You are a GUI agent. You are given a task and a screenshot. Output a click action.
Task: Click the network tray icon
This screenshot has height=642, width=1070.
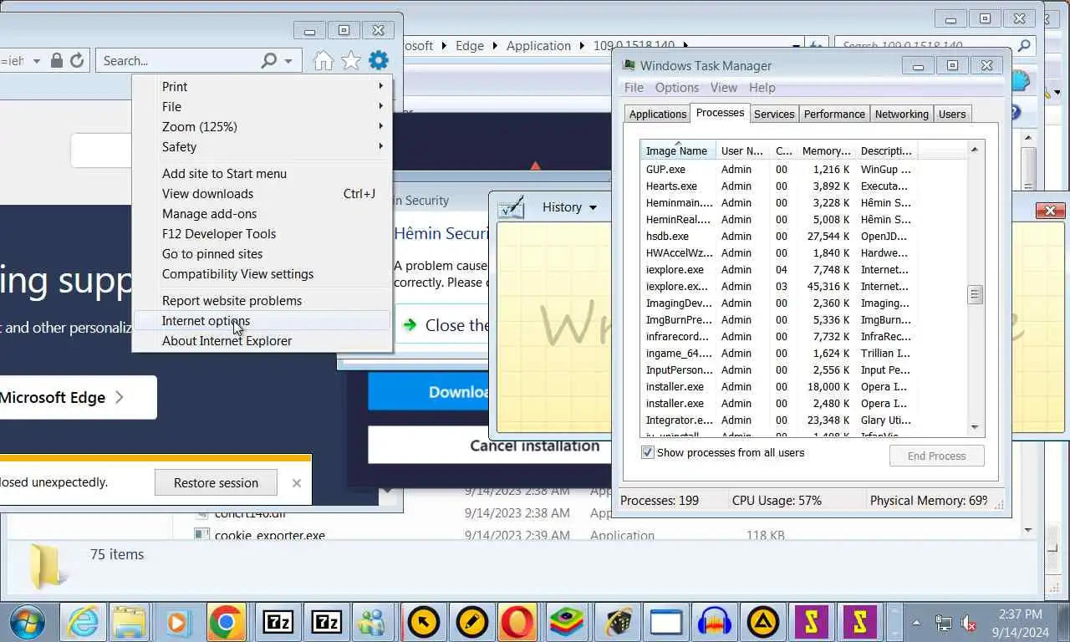click(x=943, y=623)
